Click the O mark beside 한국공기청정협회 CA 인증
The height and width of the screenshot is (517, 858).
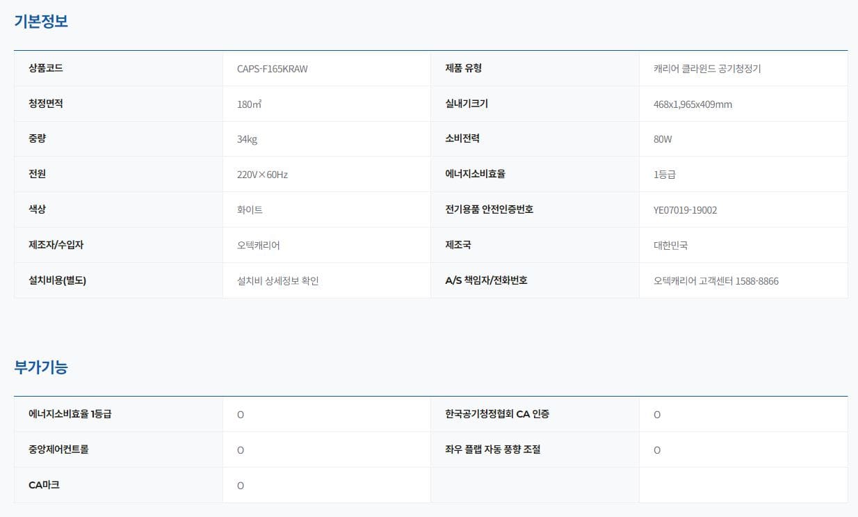click(x=656, y=414)
